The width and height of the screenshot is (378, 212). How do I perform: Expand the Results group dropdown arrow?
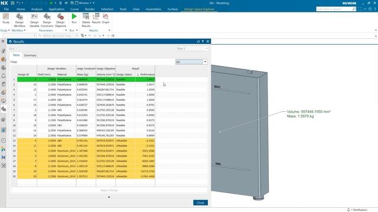click(x=109, y=30)
